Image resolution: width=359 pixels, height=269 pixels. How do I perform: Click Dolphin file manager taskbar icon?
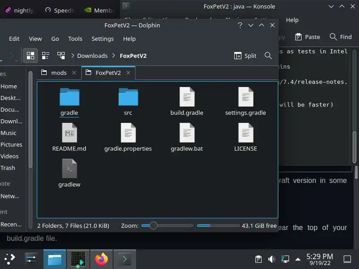pyautogui.click(x=55, y=259)
